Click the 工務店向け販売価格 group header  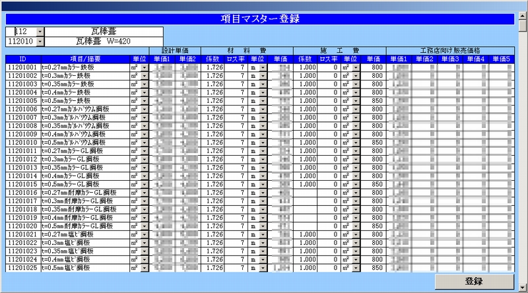449,50
